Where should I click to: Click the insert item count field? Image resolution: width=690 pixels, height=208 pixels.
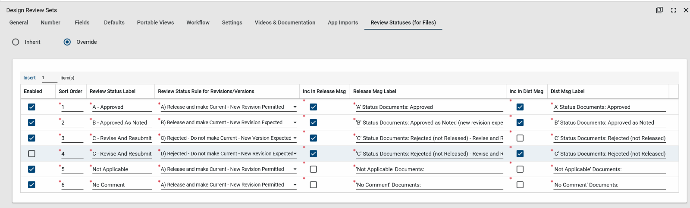pyautogui.click(x=49, y=78)
